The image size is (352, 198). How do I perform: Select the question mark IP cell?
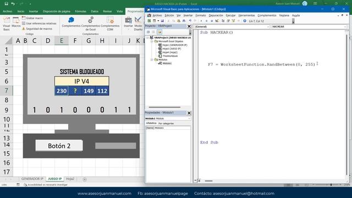coord(75,91)
